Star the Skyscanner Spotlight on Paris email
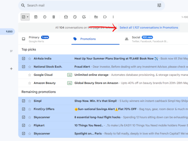 pos(30,134)
